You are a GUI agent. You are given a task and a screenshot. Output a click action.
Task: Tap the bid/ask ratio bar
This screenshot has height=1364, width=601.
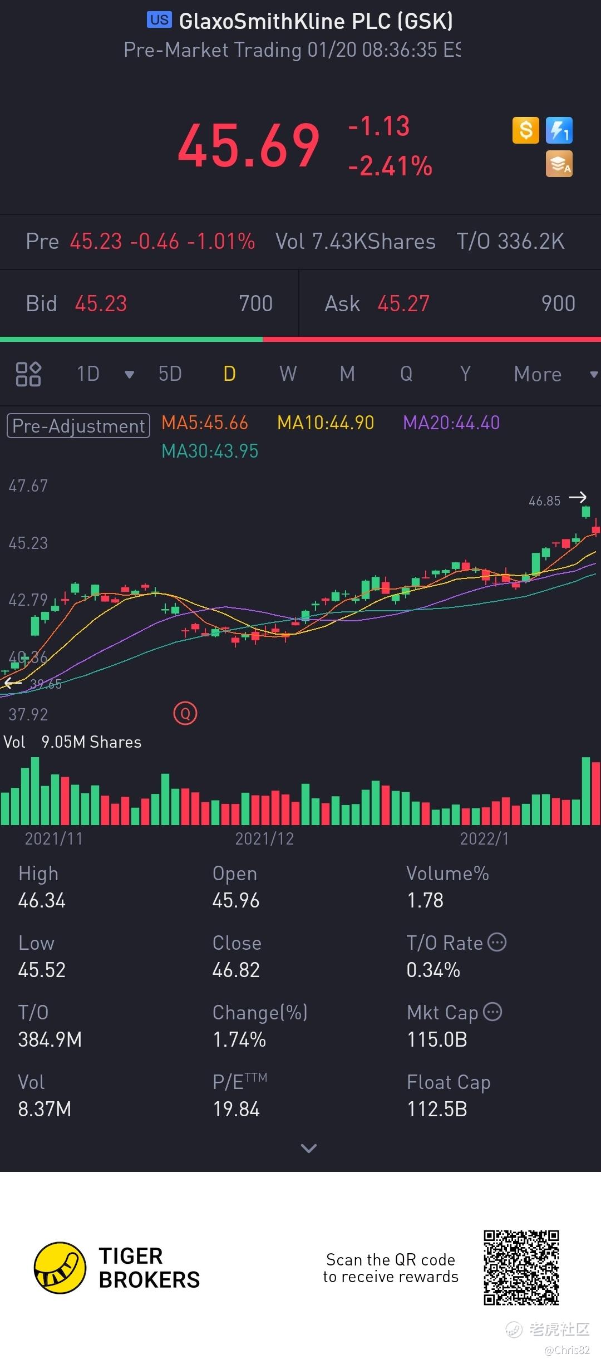(x=300, y=339)
